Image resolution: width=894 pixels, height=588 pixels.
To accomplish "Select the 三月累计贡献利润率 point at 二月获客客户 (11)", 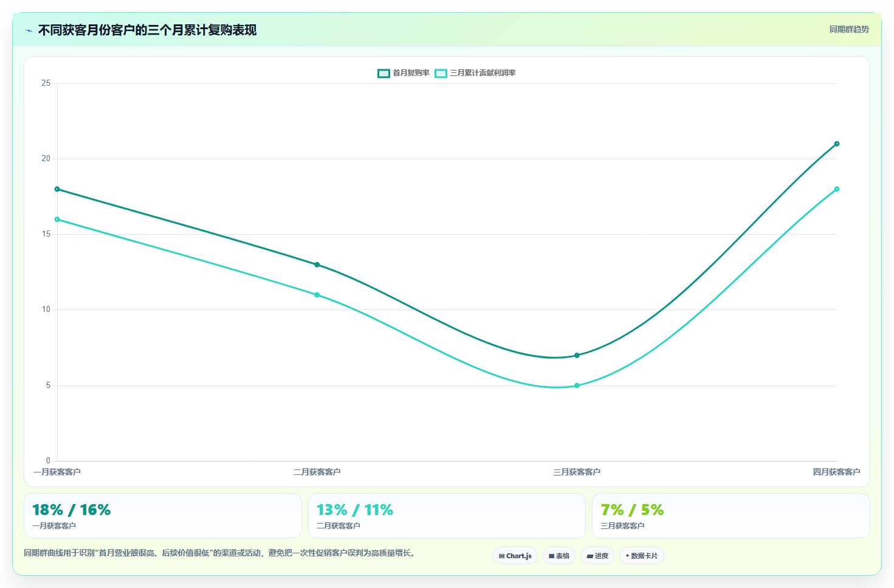I will point(317,295).
